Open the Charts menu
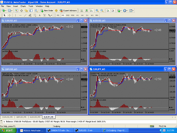The width and height of the screenshot is (177, 133). (23, 6)
